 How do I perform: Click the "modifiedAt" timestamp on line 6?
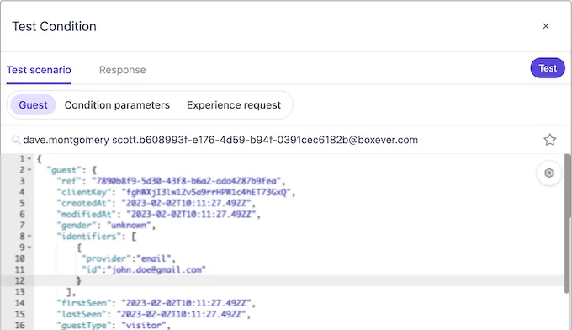(191, 215)
